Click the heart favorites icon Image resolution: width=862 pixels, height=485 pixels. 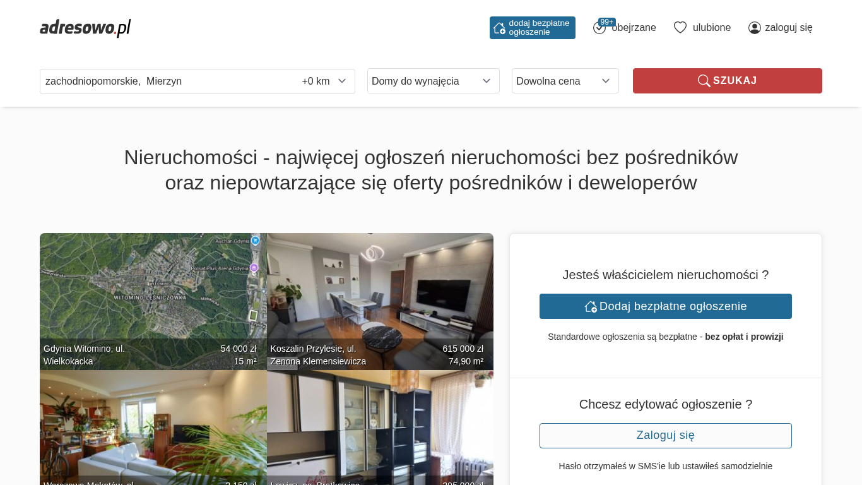pyautogui.click(x=680, y=28)
